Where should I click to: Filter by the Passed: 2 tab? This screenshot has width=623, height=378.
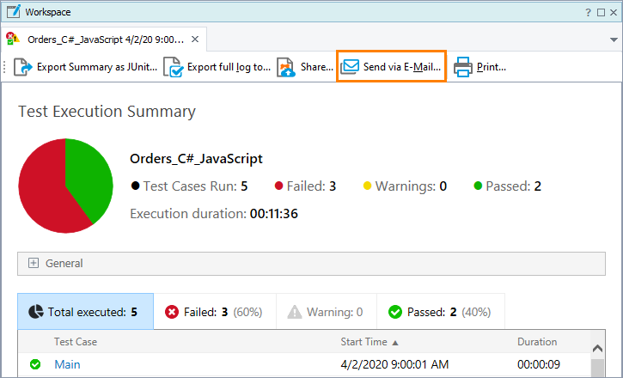(438, 312)
